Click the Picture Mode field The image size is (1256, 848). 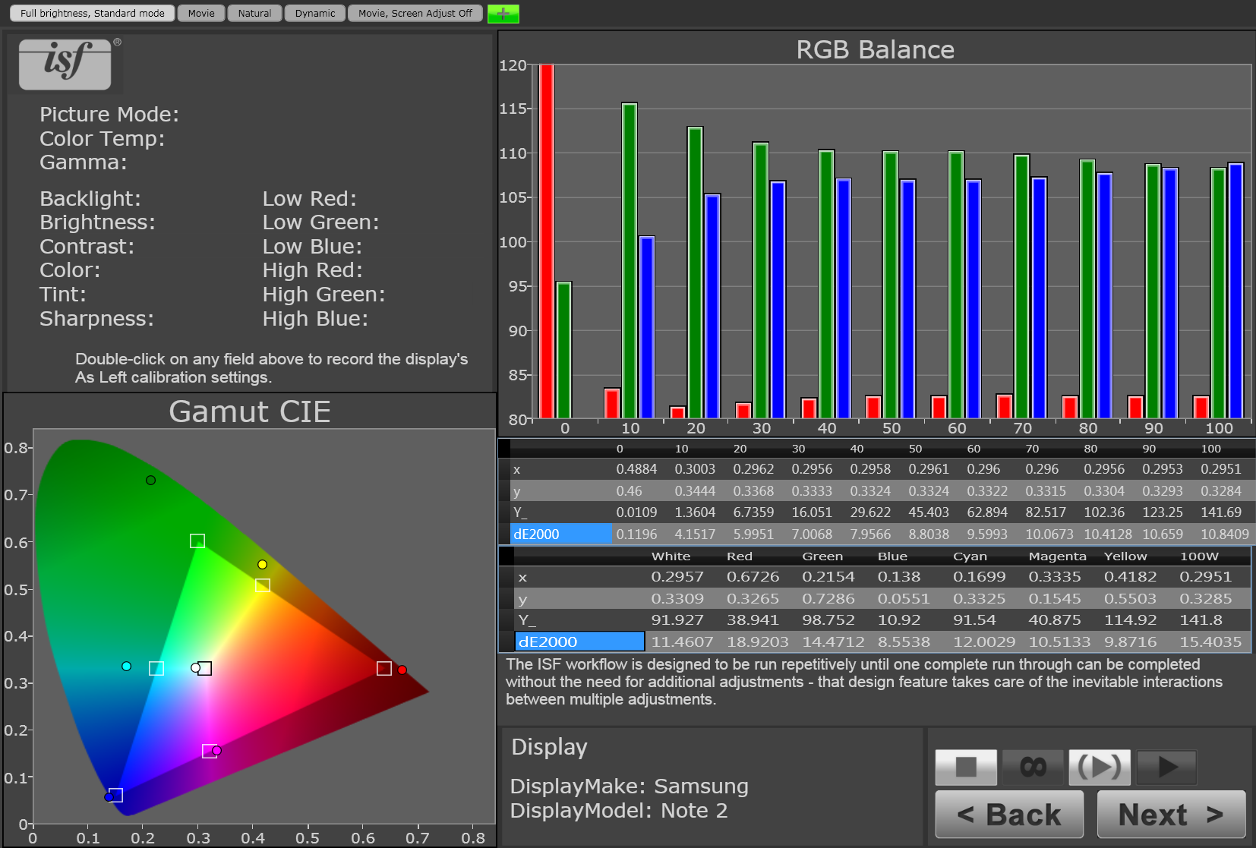[x=109, y=114]
